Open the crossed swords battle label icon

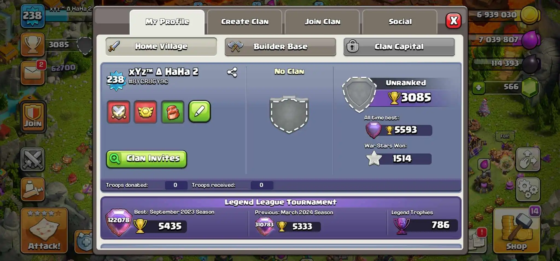tap(118, 112)
